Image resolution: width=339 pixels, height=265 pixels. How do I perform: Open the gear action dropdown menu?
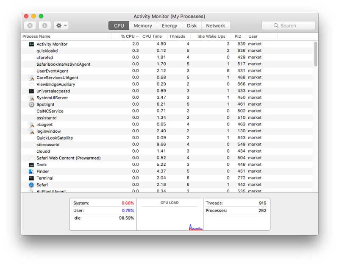(61, 26)
